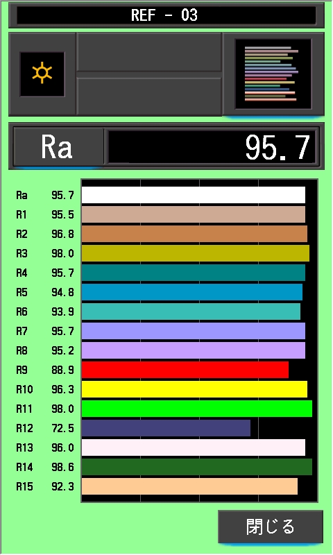Click the olive R3 bar
Viewport: 333px width, 555px height.
[x=196, y=253]
